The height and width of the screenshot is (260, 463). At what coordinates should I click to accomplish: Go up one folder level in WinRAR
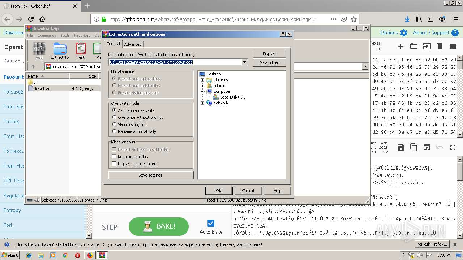point(33,66)
